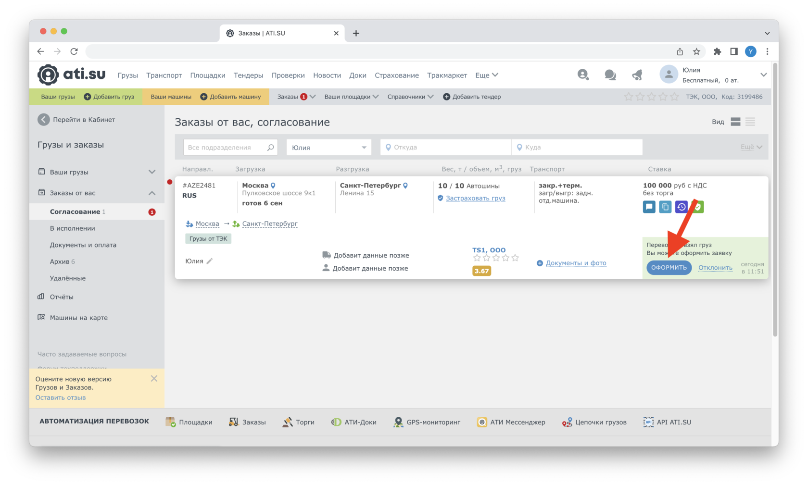The width and height of the screenshot is (808, 485).
Task: Click the GPS-мониторинг footer link
Action: tap(427, 422)
